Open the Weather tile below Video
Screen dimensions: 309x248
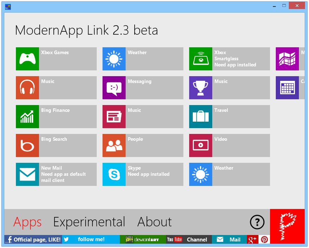coord(230,174)
